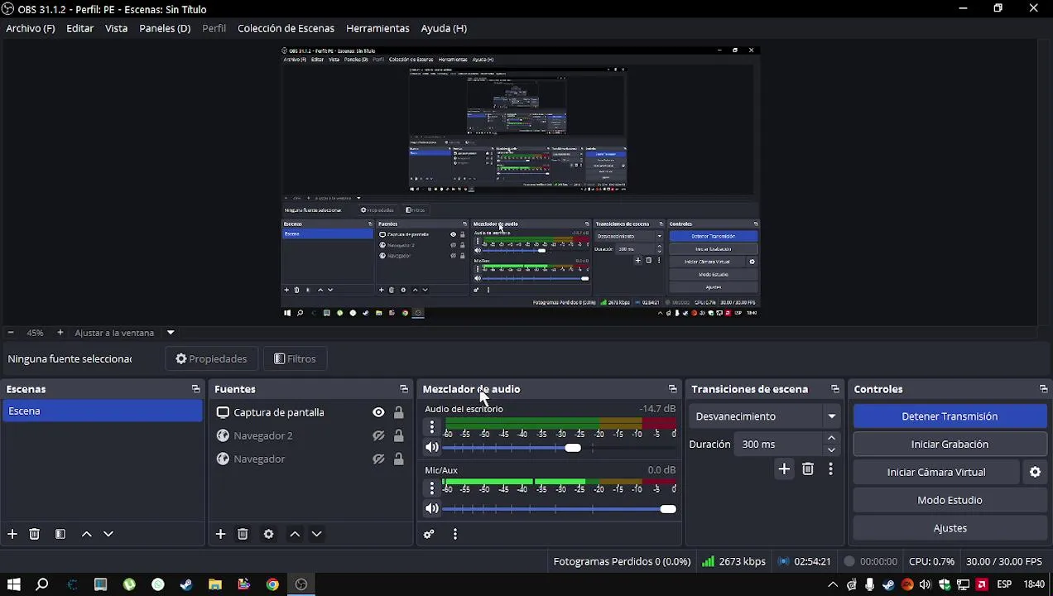Open uTorrent from the taskbar
1053x596 pixels.
pos(129,584)
